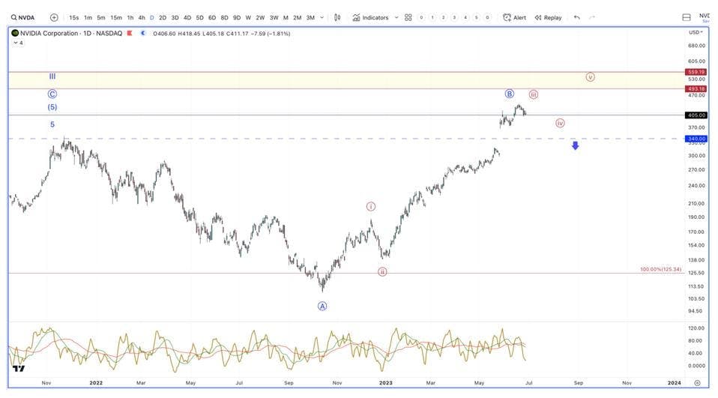Switch to the 8D timeframe
The height and width of the screenshot is (398, 718).
(224, 17)
